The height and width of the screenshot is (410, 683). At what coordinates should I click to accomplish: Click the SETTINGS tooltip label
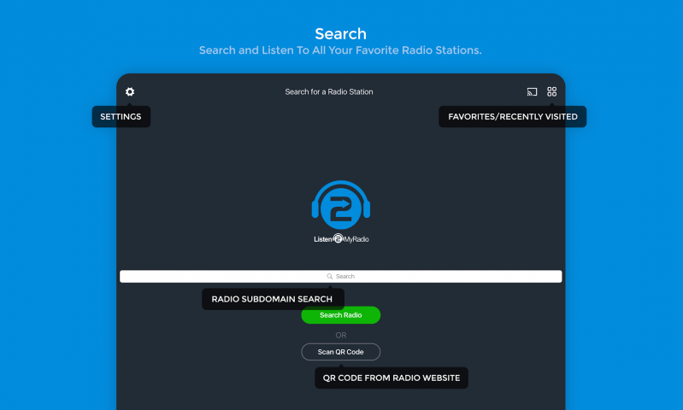tap(121, 117)
